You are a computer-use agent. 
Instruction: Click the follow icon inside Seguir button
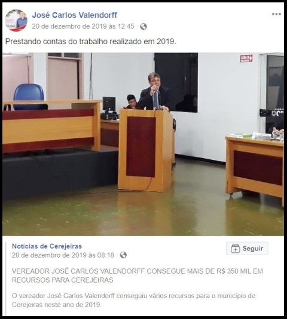pos(235,249)
